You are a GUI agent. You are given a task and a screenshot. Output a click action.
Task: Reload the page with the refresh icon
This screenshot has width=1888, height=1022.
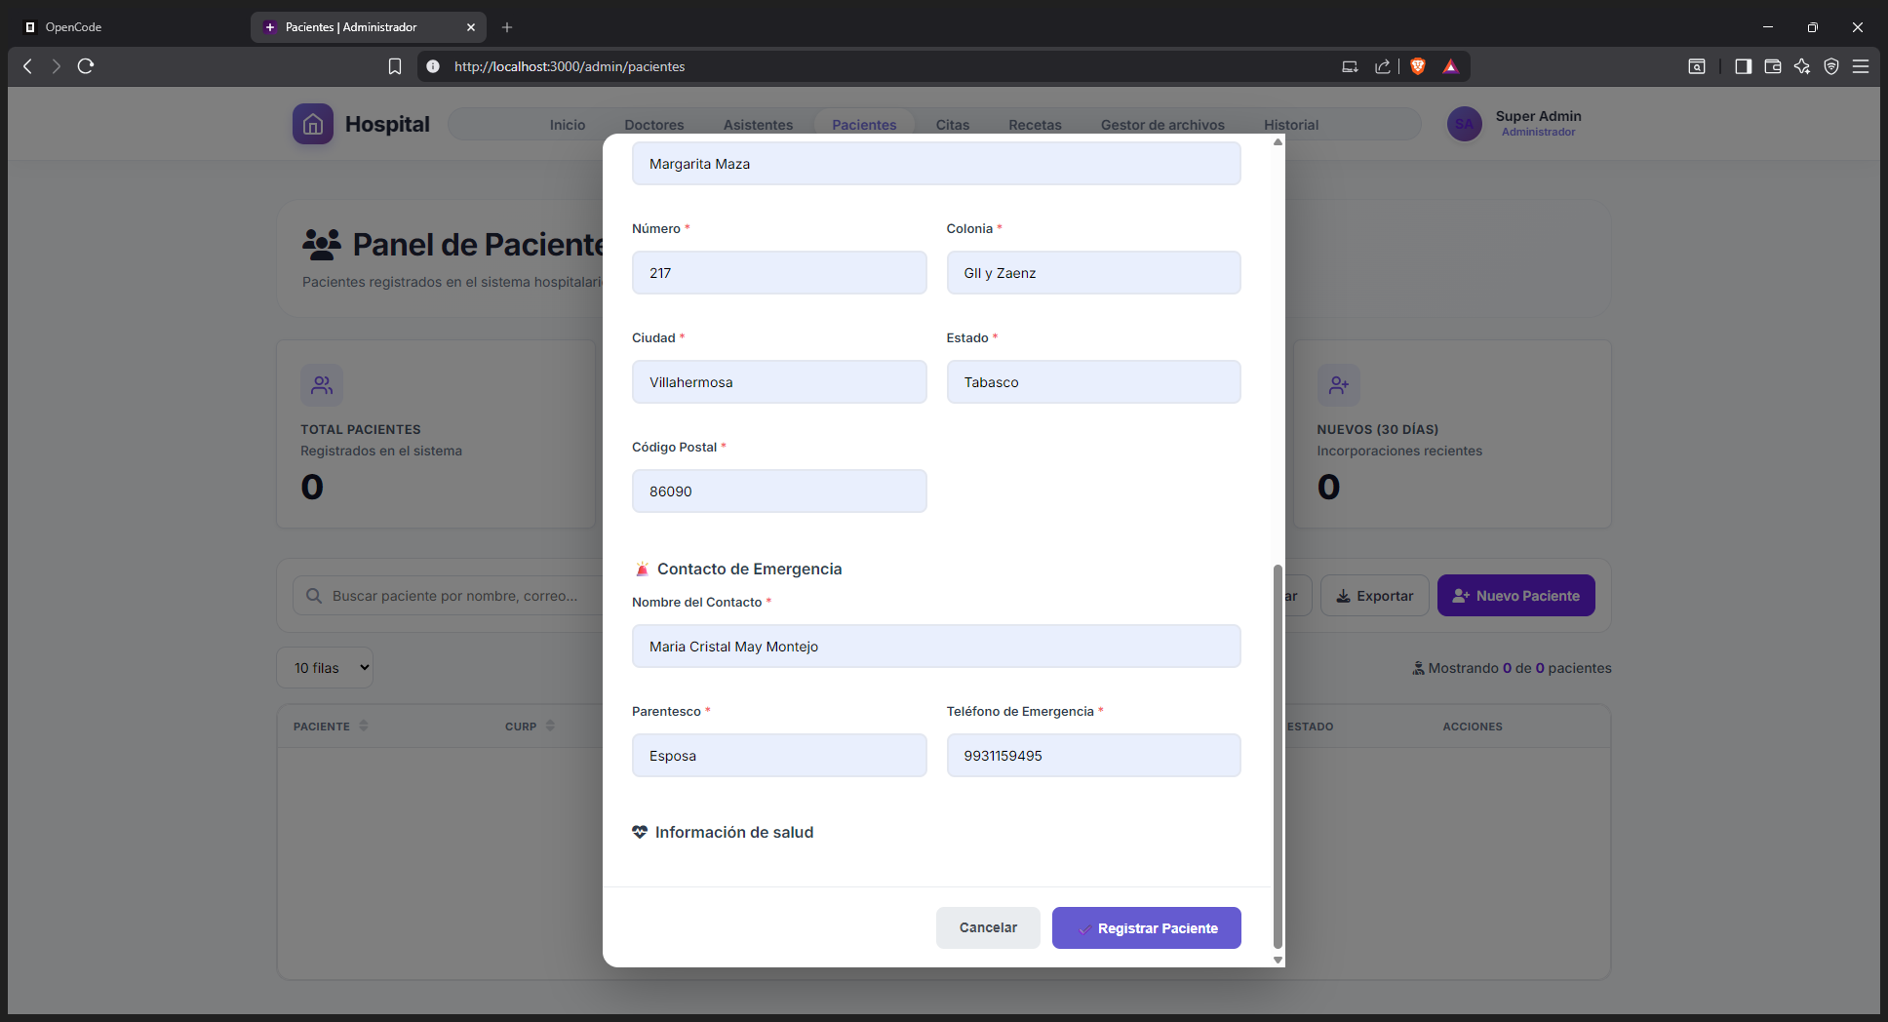tap(86, 66)
